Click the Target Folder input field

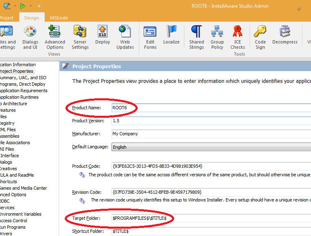[211, 218]
